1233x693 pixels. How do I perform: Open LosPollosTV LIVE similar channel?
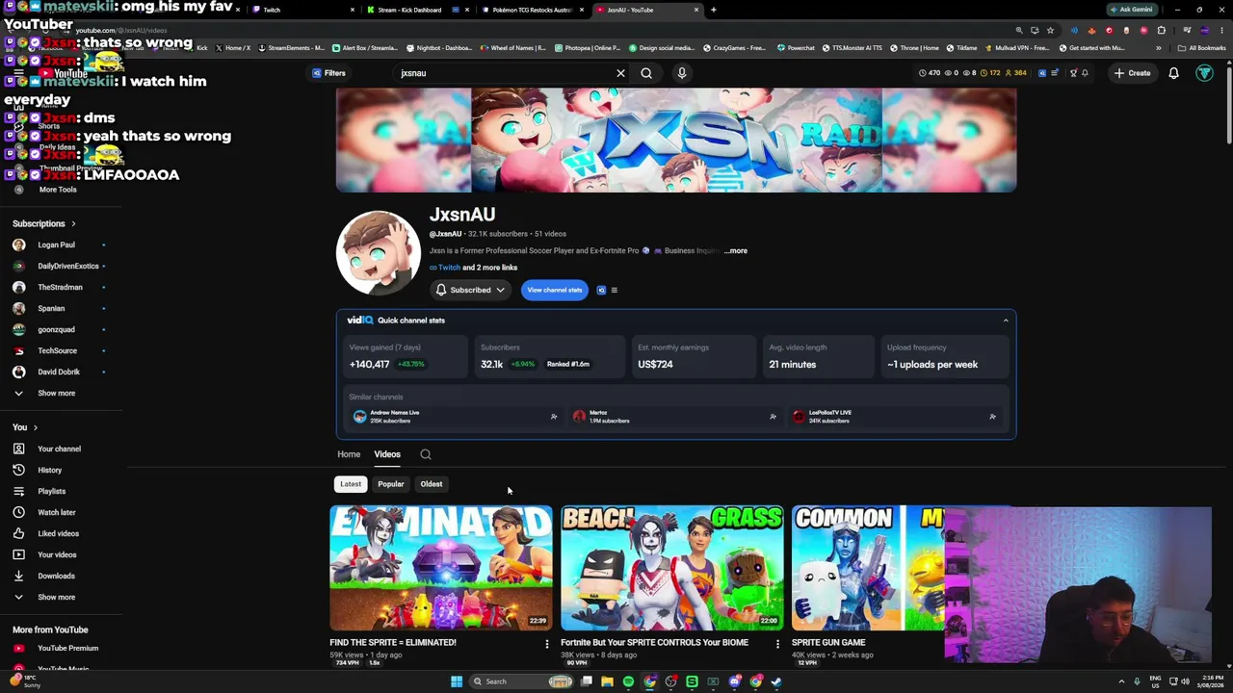point(829,416)
